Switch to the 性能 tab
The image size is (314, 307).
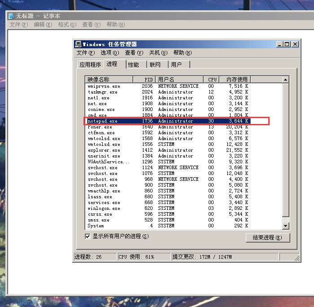point(136,65)
